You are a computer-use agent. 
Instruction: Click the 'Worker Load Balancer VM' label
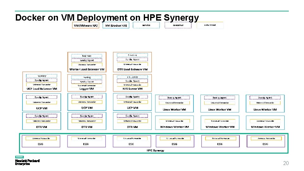(x=87, y=69)
